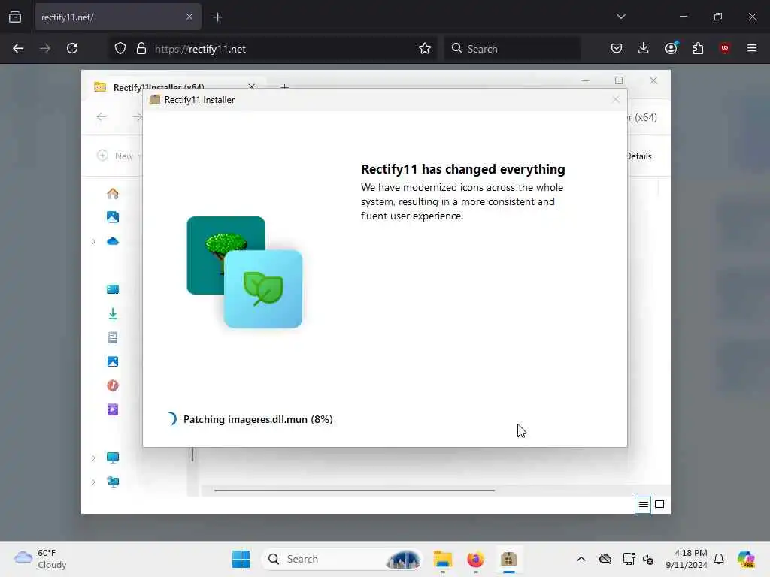Open the Copilot preview icon in taskbar
The image size is (770, 577).
pyautogui.click(x=746, y=559)
